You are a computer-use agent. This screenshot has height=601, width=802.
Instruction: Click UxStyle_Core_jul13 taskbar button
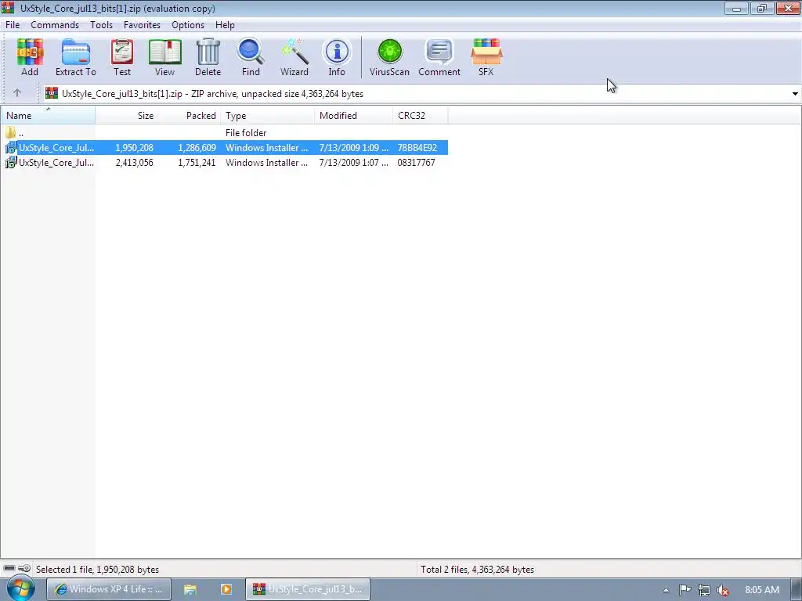tap(308, 589)
